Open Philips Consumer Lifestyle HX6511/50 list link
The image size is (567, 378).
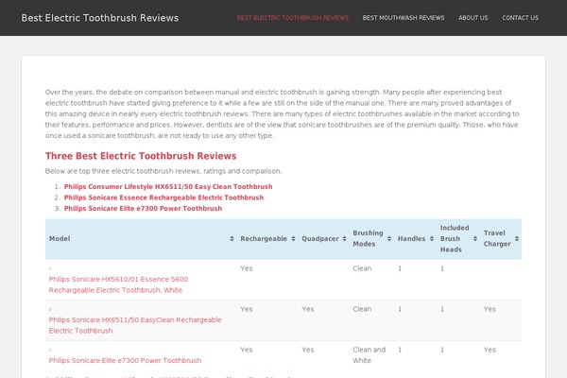[x=168, y=187]
